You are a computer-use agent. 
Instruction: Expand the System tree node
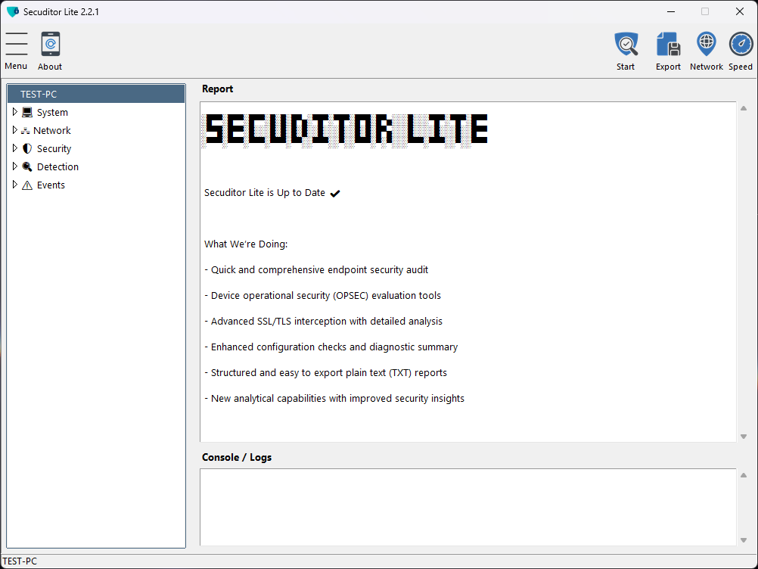point(14,112)
